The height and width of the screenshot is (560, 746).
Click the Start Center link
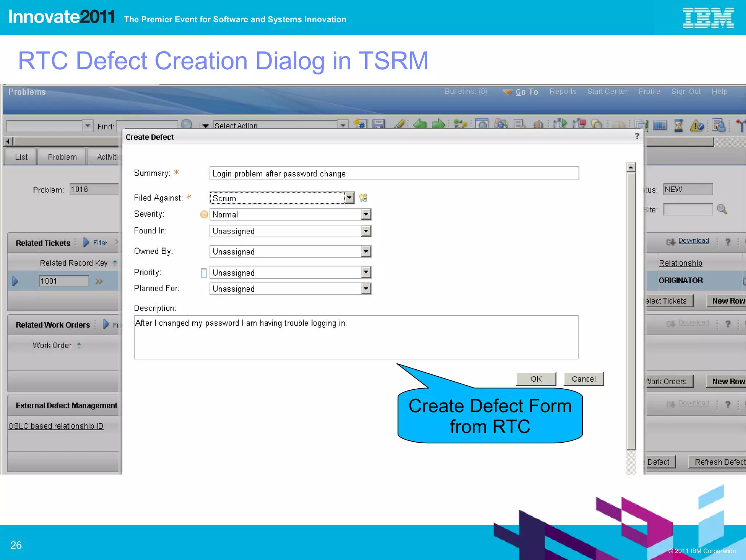607,92
